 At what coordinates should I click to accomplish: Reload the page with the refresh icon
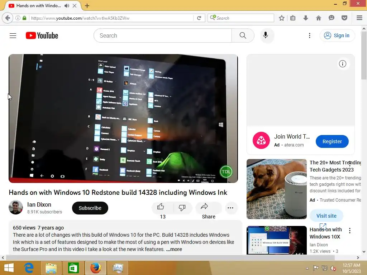point(199,18)
